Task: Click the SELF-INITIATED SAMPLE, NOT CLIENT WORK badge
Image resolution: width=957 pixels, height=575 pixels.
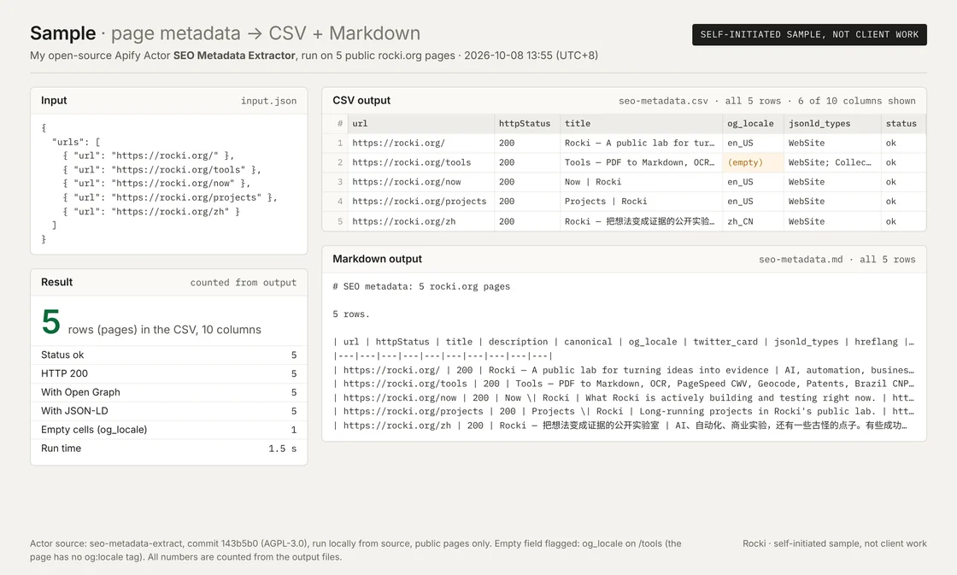Action: 809,35
